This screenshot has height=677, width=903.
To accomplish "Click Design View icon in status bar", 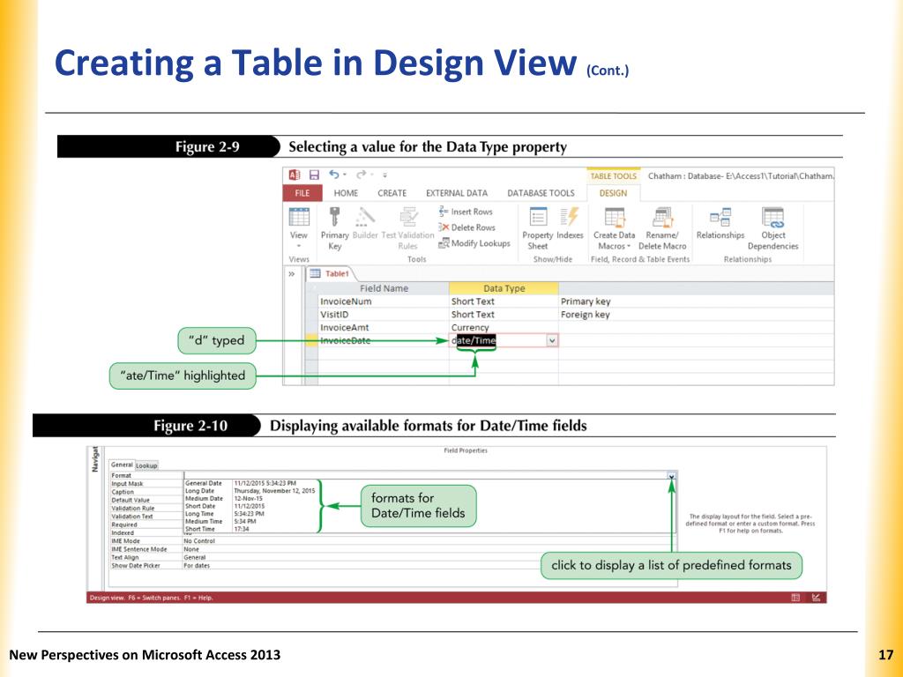I will [816, 598].
